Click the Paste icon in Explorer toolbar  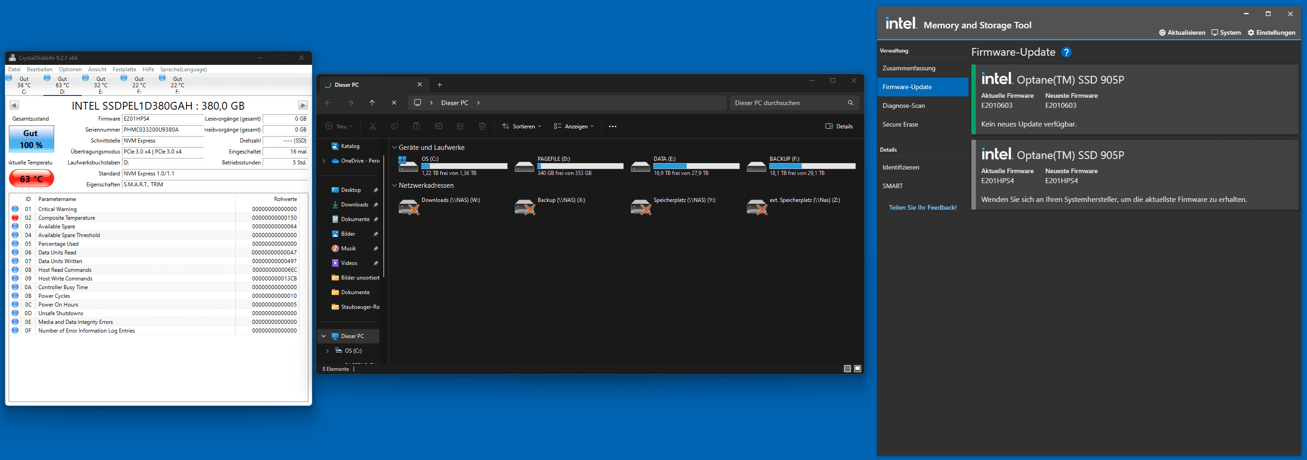(x=416, y=126)
